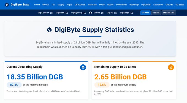Open the Hashrate page
This screenshot has height=103, width=187.
(x=92, y=5)
